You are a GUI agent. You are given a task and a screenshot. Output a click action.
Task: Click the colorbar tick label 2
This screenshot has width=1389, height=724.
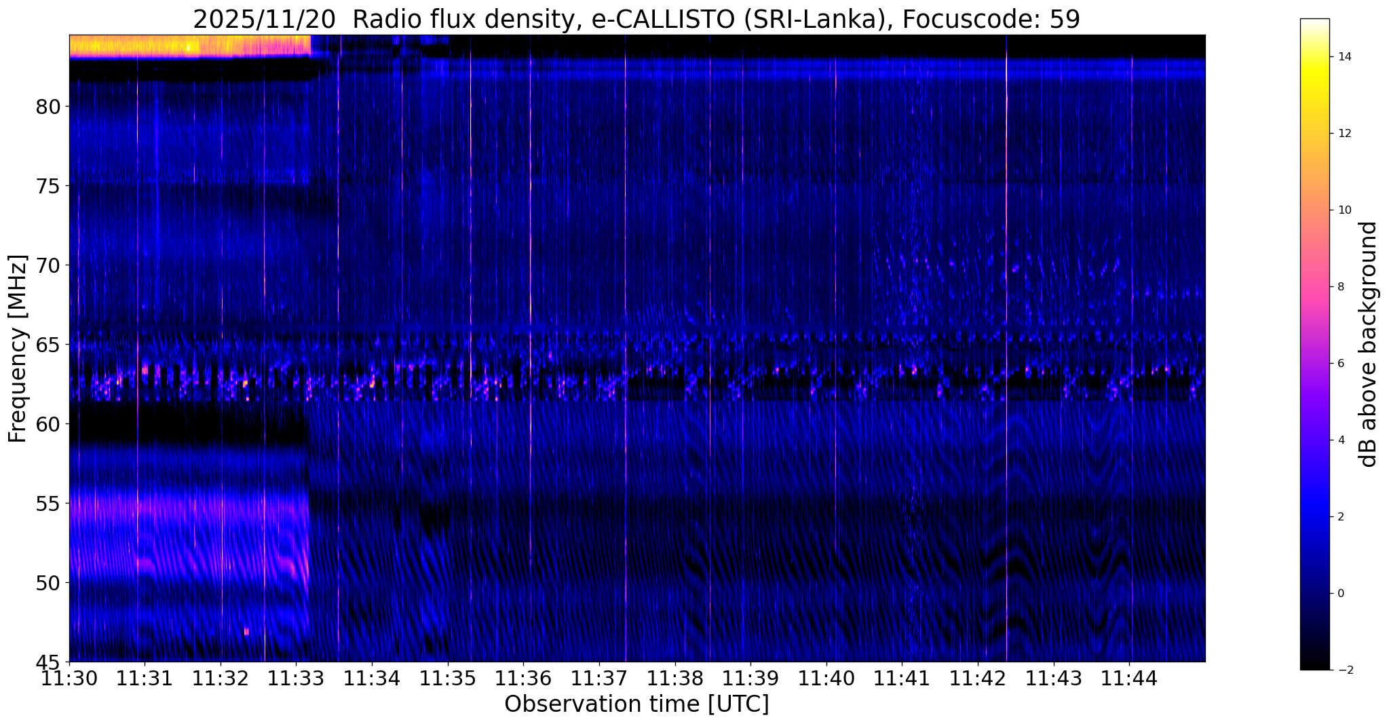(1340, 517)
